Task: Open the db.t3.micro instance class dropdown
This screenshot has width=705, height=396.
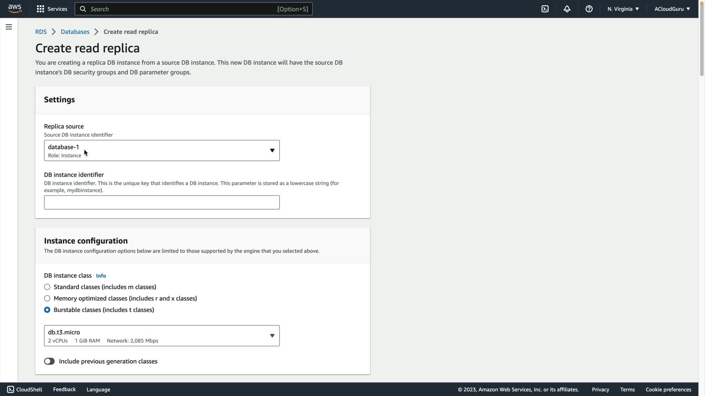Action: click(162, 335)
